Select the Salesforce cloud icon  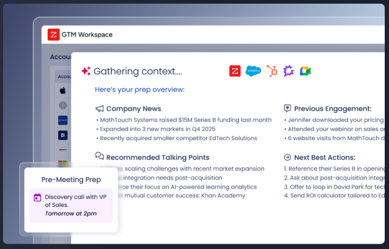pos(253,71)
